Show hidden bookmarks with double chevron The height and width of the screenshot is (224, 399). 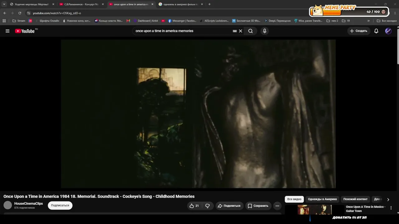(368, 21)
